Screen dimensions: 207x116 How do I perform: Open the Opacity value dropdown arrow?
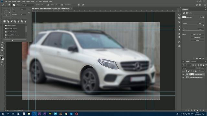click(45, 5)
